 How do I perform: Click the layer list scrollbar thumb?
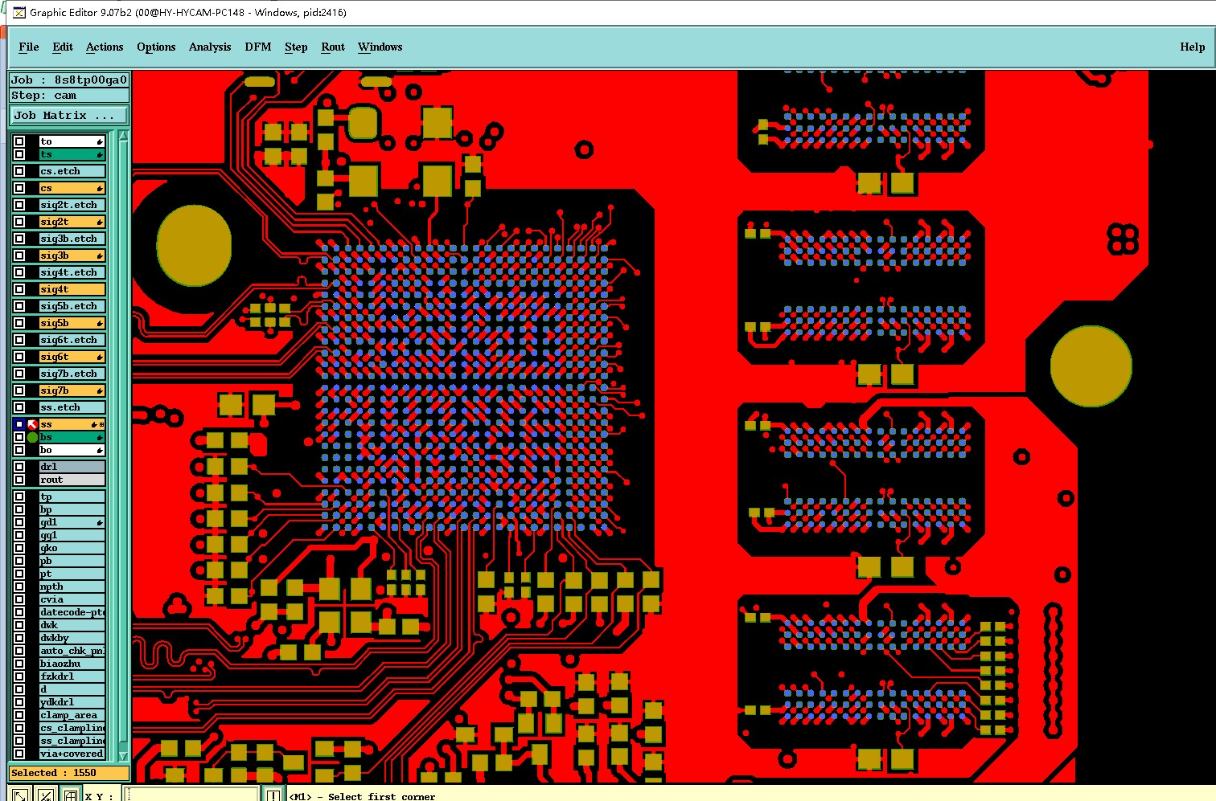tap(123, 442)
